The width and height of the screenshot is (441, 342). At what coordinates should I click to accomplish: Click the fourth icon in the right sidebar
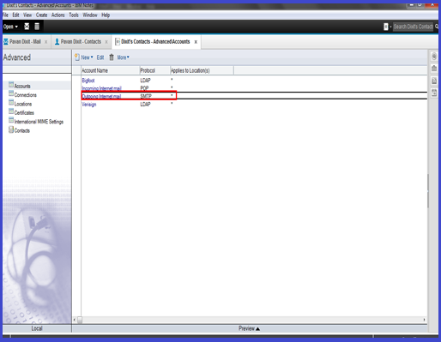point(434,93)
